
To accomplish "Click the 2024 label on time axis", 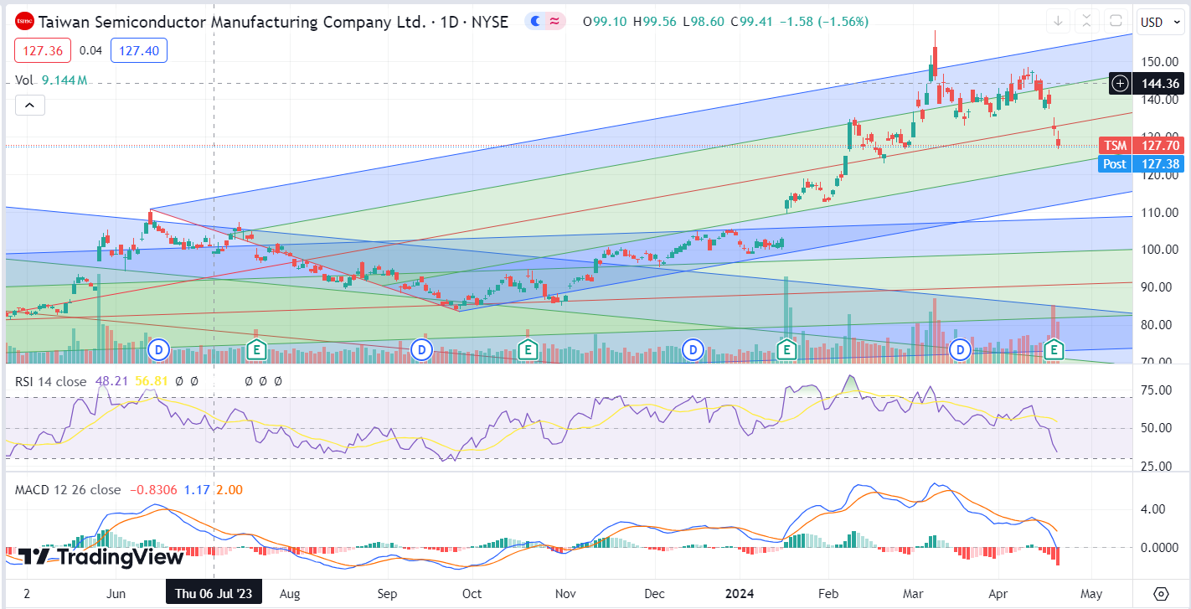I will [x=740, y=594].
